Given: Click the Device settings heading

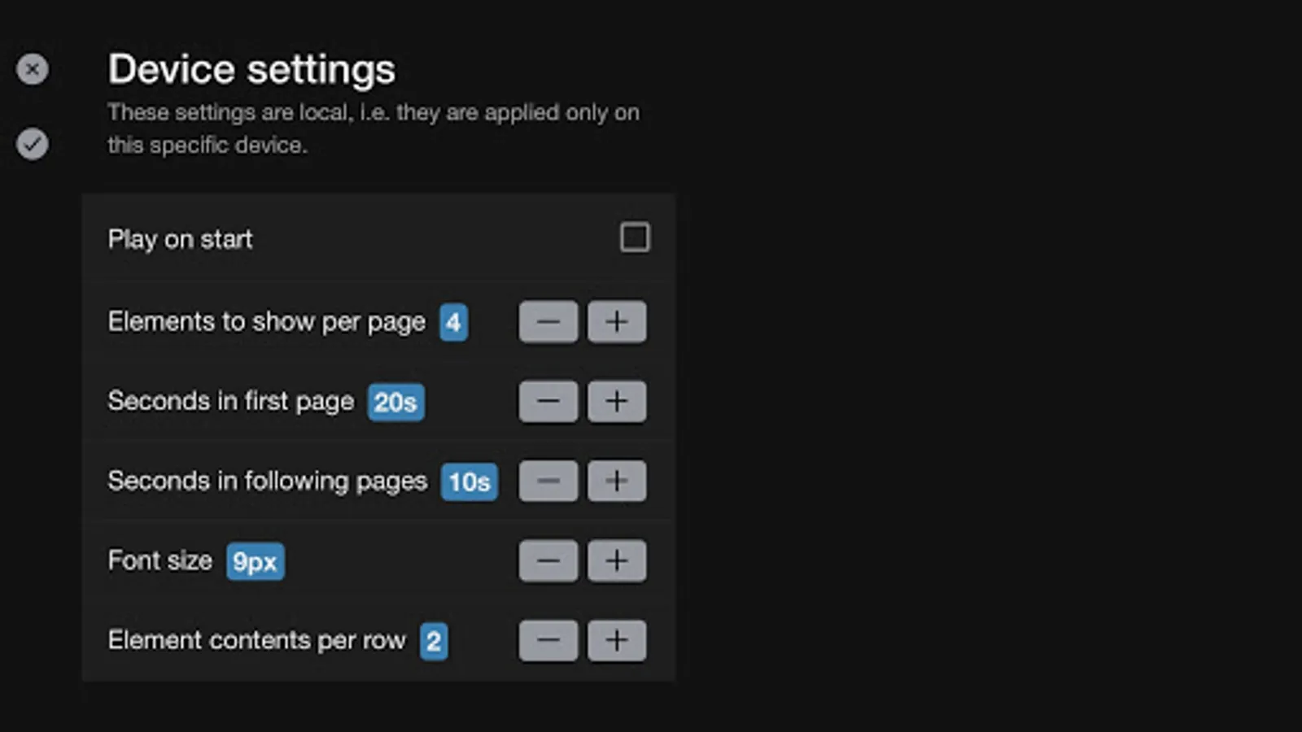Looking at the screenshot, I should coord(251,69).
